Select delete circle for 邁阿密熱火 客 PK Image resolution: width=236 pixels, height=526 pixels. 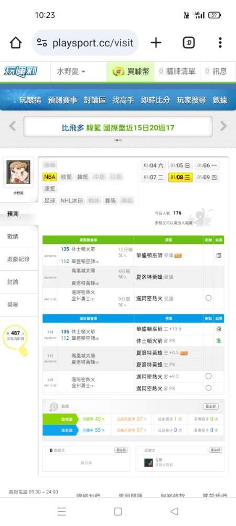(208, 388)
